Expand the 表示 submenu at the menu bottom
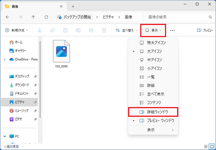The width and height of the screenshot is (216, 150). (153, 130)
